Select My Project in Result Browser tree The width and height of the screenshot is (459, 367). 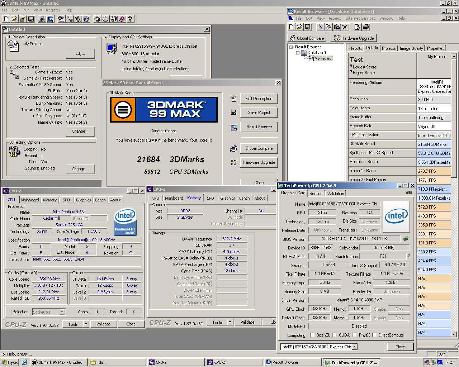pos(323,58)
